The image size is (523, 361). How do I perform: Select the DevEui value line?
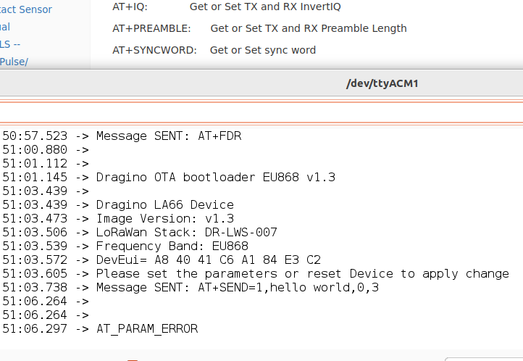click(208, 260)
